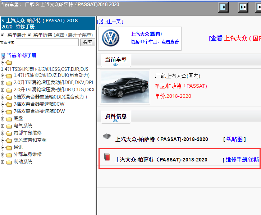Expand 1.4升汽油发动机DJZ,DUK tree node

pyautogui.click(x=3, y=76)
